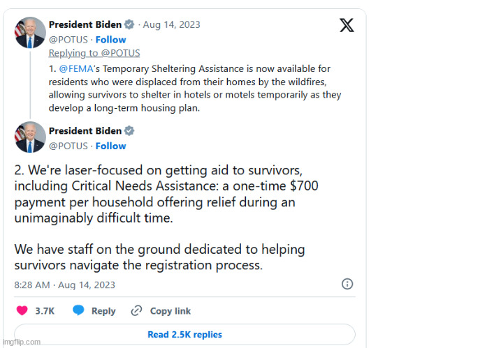Open the @FEMA mention link
The width and height of the screenshot is (487, 348).
76,68
